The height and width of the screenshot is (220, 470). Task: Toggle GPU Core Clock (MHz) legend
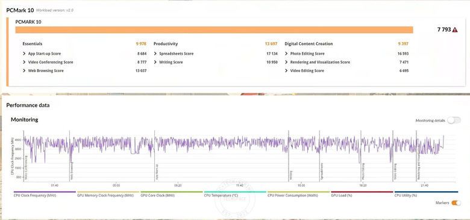coord(172,194)
